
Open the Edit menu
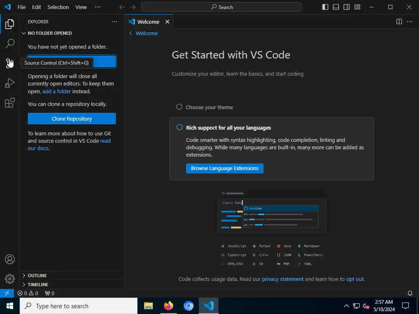point(36,7)
